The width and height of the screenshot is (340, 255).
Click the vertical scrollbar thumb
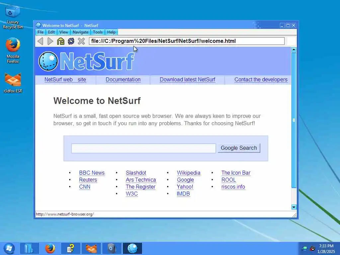pos(294,120)
